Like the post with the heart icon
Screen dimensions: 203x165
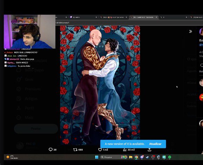[100, 150]
